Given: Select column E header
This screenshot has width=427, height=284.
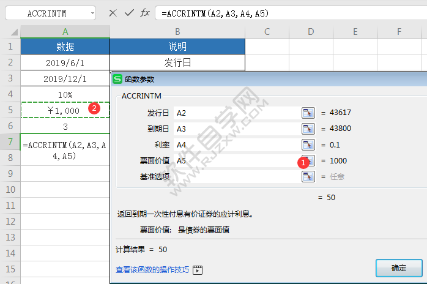Looking at the screenshot, I should tap(355, 32).
